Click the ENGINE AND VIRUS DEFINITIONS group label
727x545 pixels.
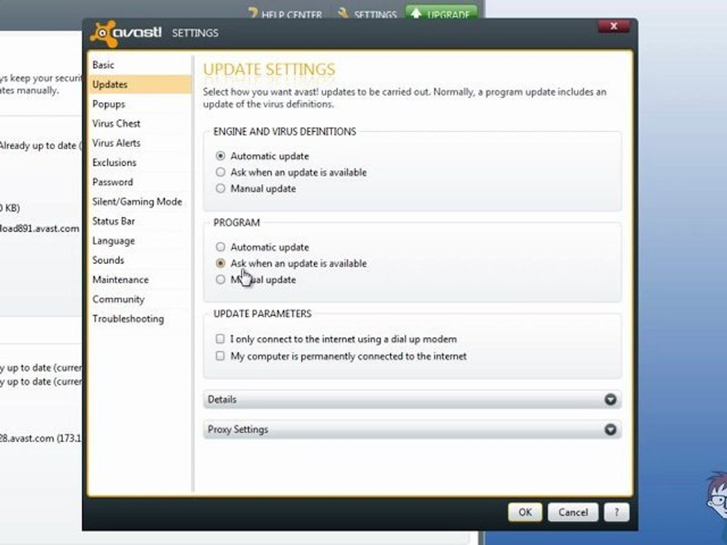285,132
